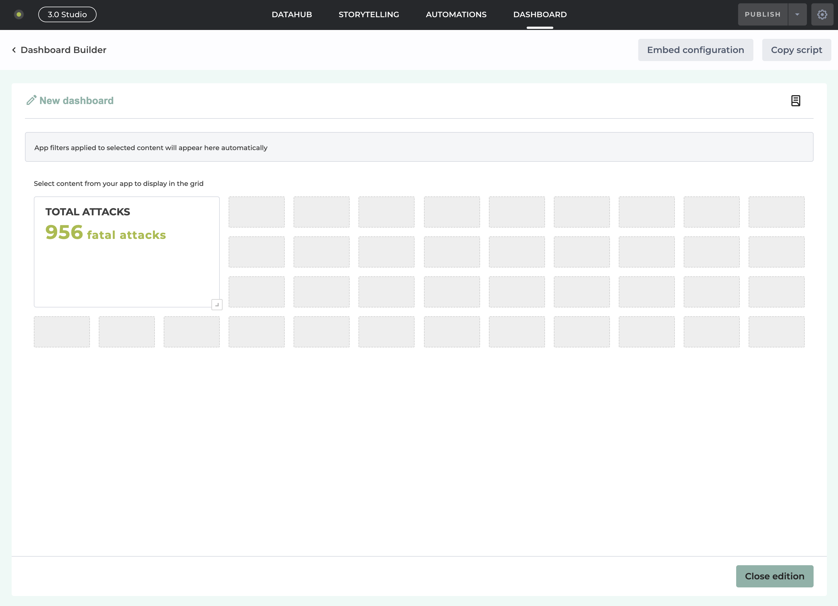Open Embed configuration
The height and width of the screenshot is (606, 838).
pyautogui.click(x=695, y=50)
